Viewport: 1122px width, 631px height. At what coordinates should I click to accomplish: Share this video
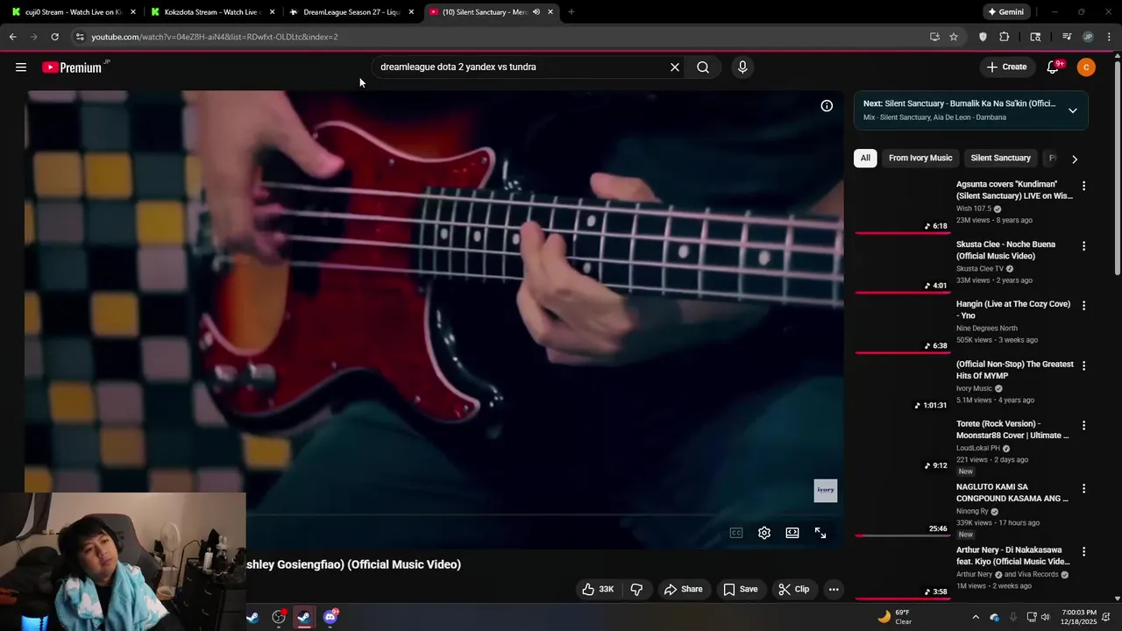[x=683, y=589]
